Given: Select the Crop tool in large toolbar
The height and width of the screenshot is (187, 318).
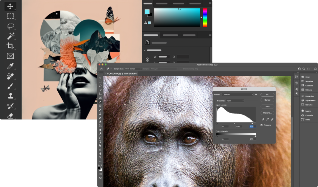Looking at the screenshot, I should tap(11, 46).
